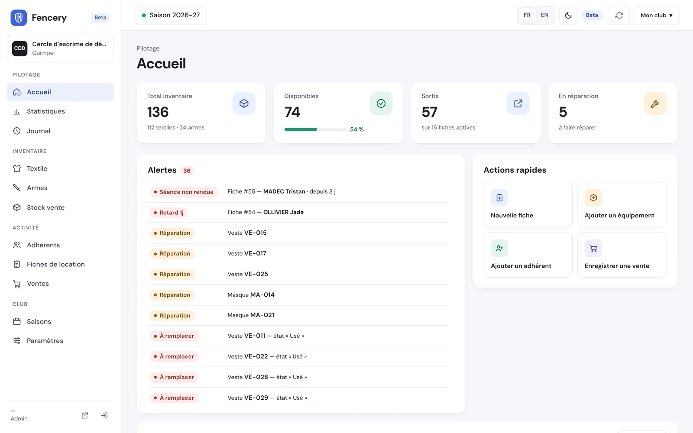Open the Cercle d'escrime club switcher
The width and height of the screenshot is (693, 433).
click(x=60, y=48)
